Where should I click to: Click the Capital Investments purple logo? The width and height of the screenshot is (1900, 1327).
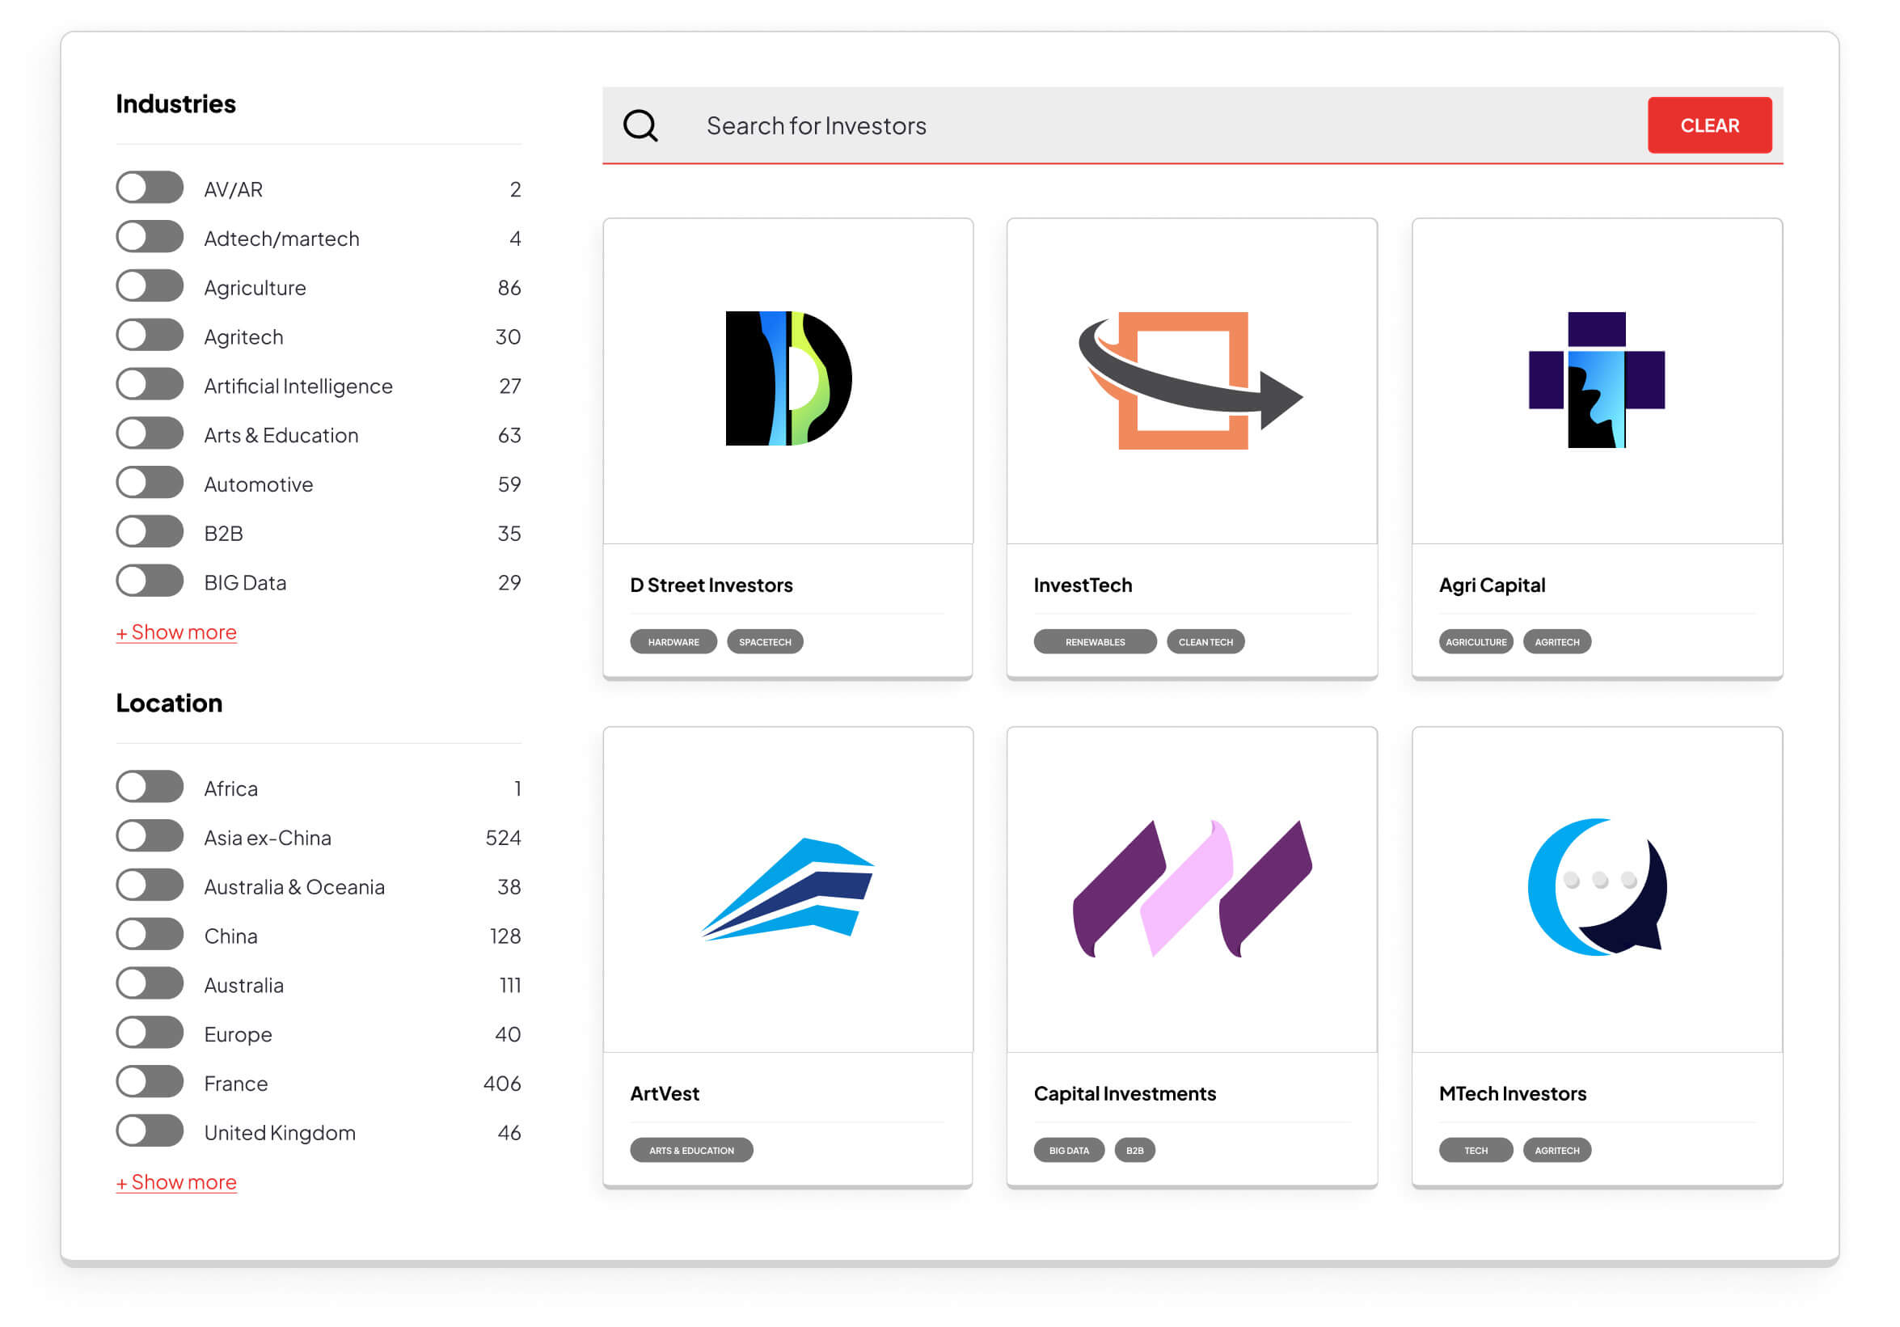point(1192,888)
